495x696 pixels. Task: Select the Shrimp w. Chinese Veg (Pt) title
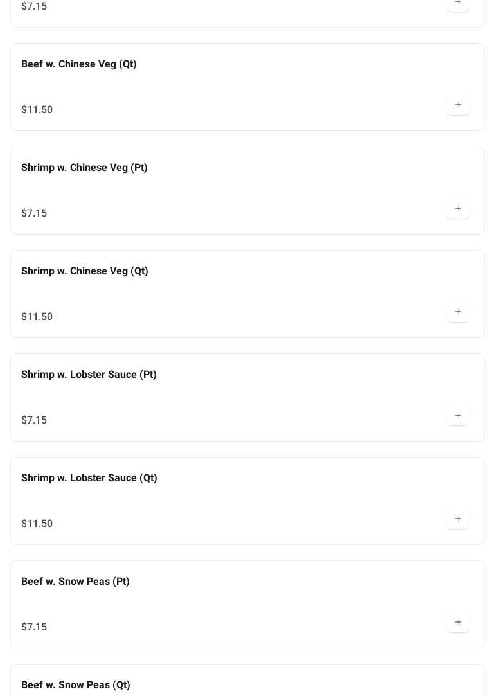84,168
